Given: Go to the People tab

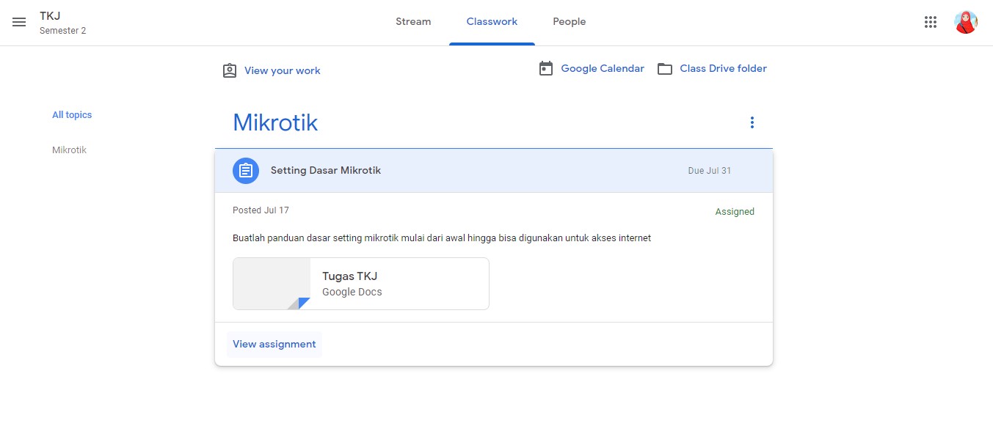Looking at the screenshot, I should (570, 22).
